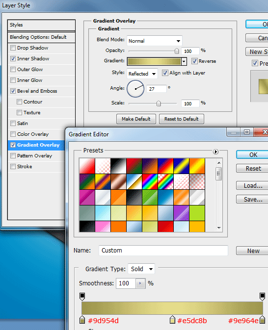Click the Opacity slider handle
The height and width of the screenshot is (330, 268).
tap(177, 51)
